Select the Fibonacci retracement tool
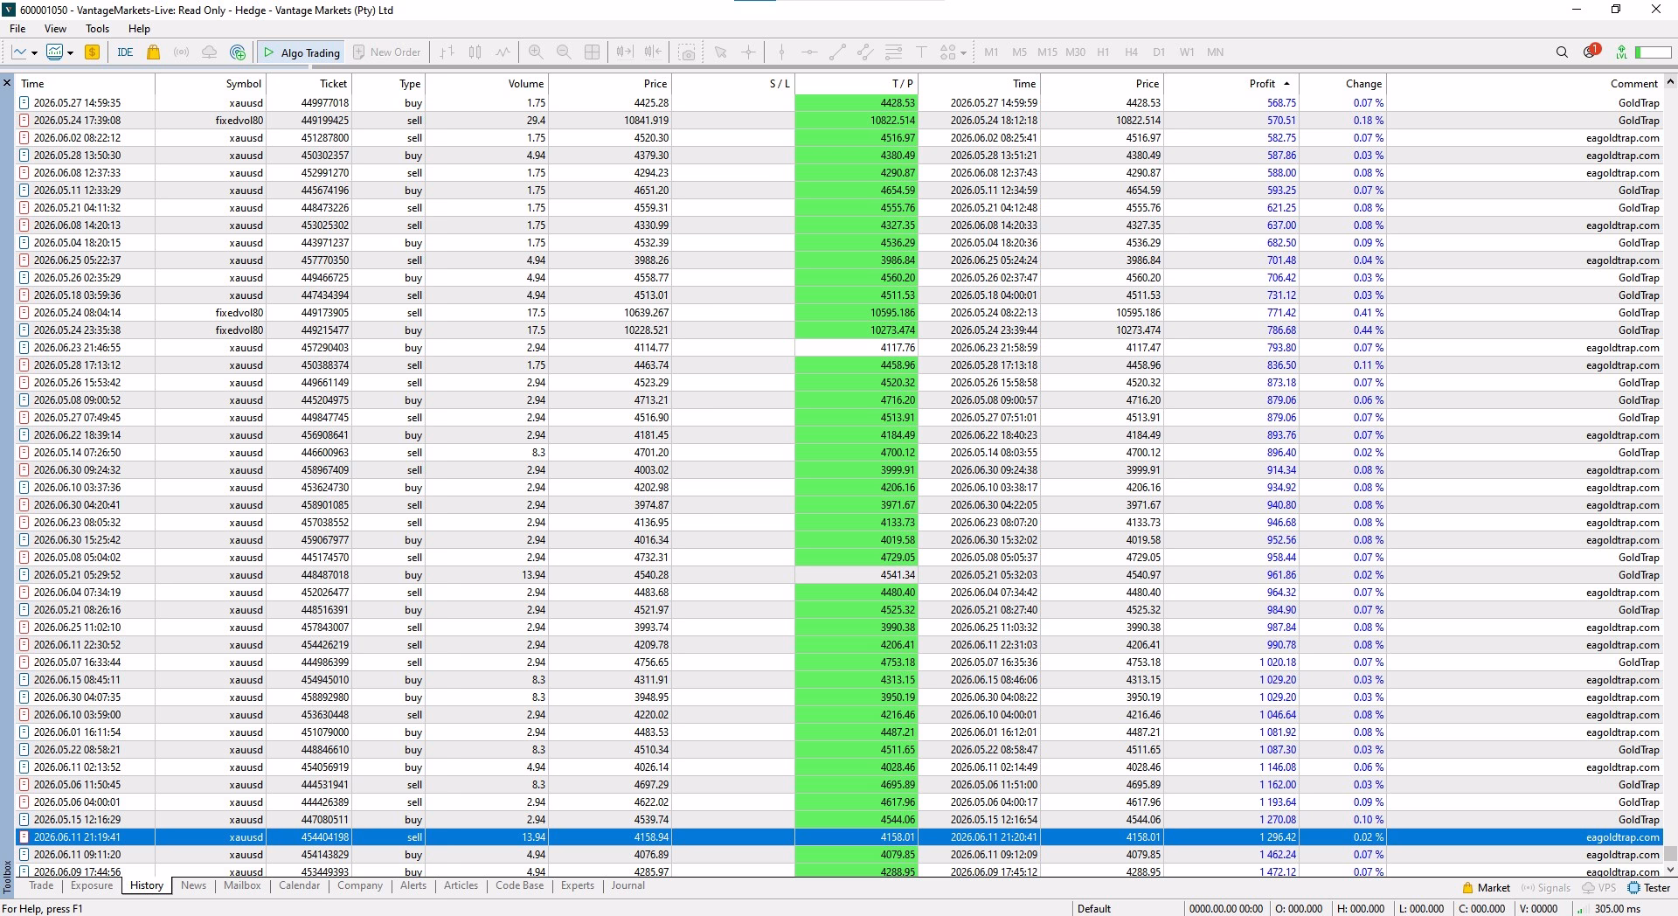Image resolution: width=1678 pixels, height=916 pixels. coord(893,52)
